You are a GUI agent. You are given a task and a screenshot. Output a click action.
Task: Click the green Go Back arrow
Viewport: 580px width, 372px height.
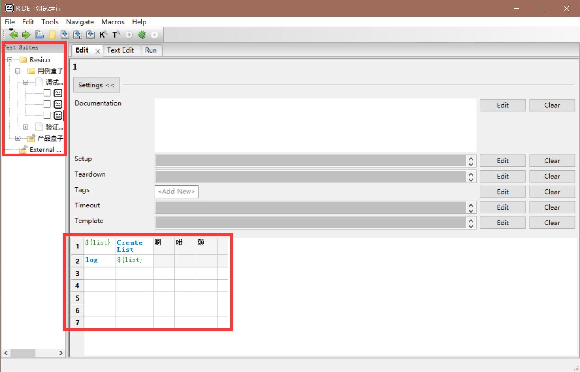[14, 35]
